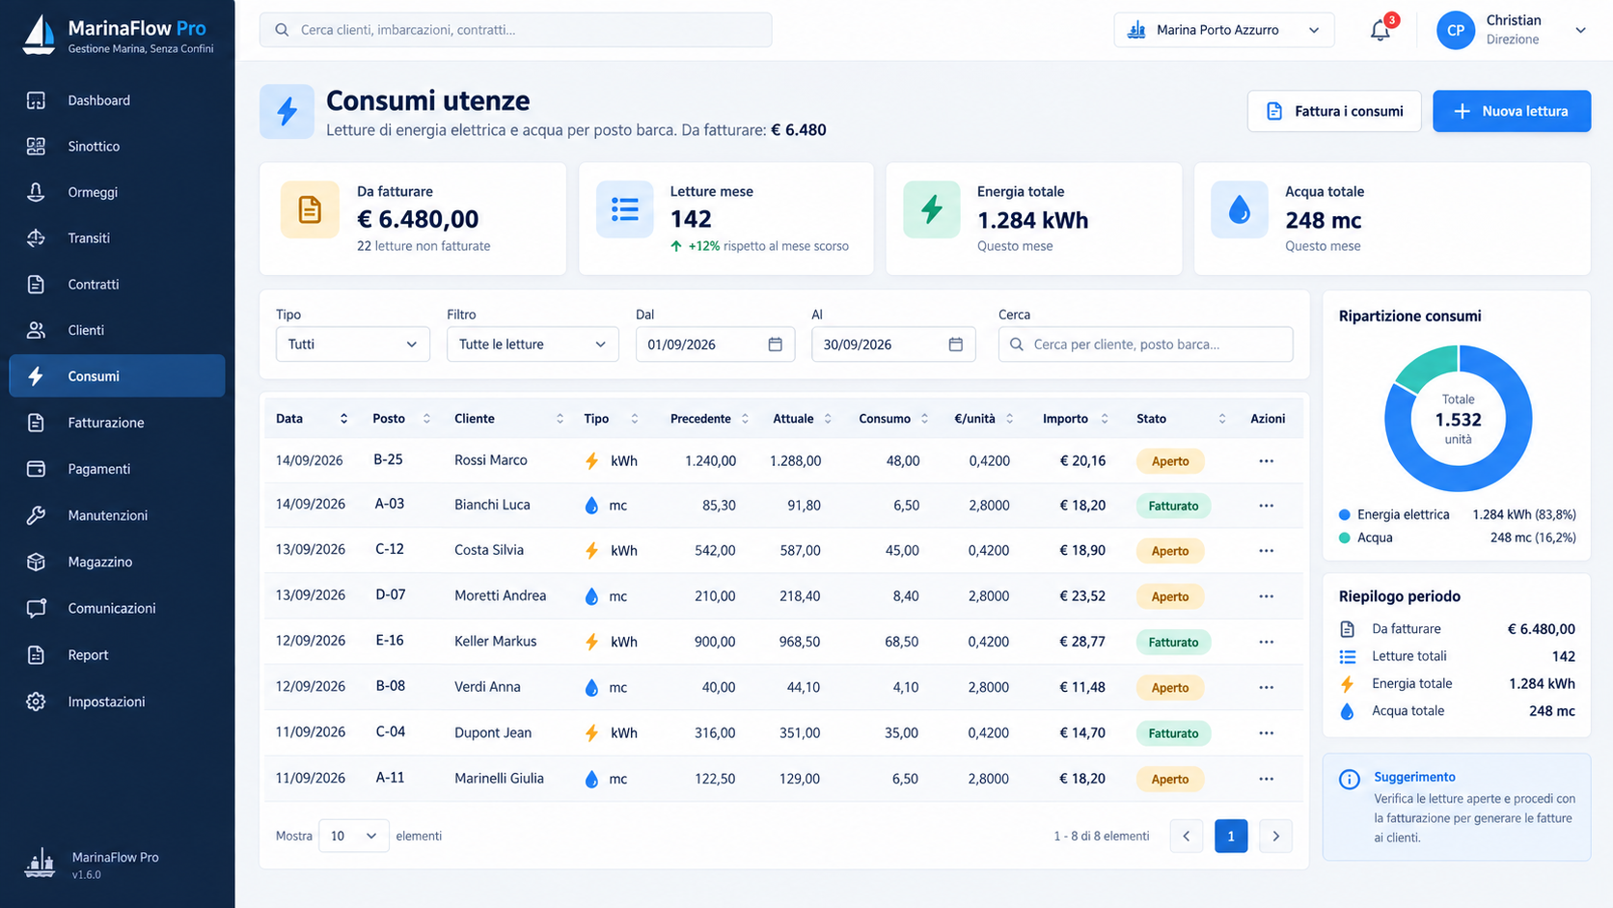Viewport: 1613px width, 908px height.
Task: Click the teal Acqua legend dot
Action: click(x=1344, y=537)
